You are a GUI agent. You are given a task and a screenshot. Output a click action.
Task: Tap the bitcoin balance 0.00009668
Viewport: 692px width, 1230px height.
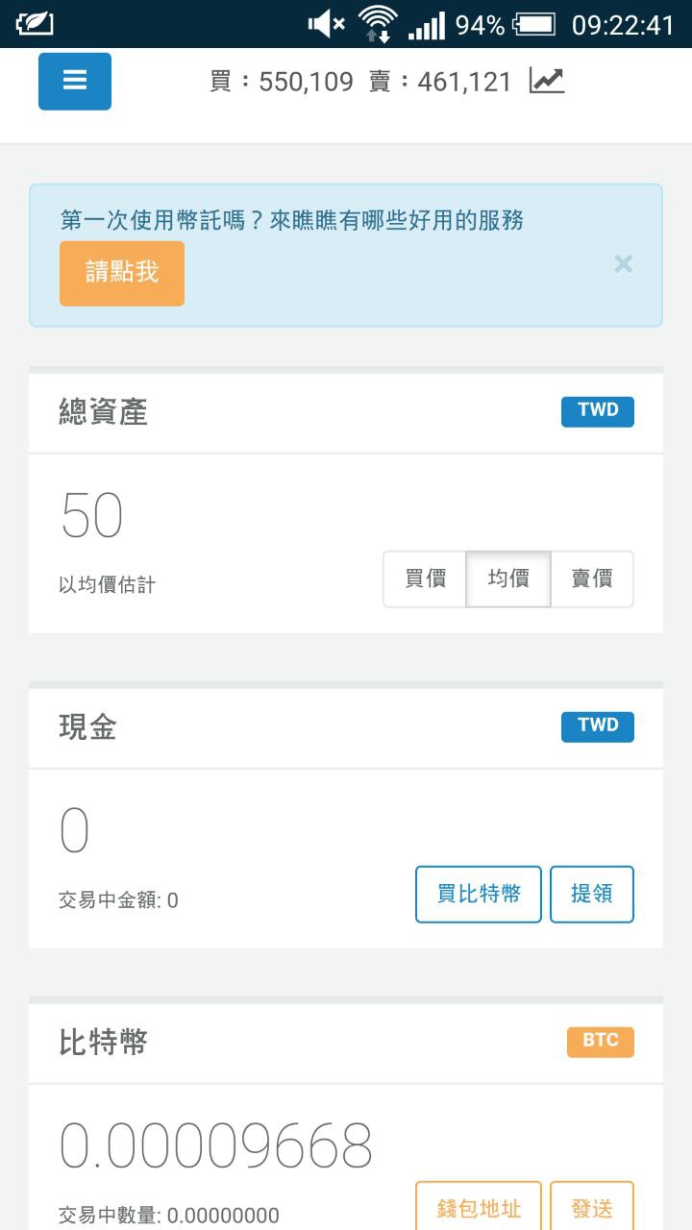click(215, 1144)
